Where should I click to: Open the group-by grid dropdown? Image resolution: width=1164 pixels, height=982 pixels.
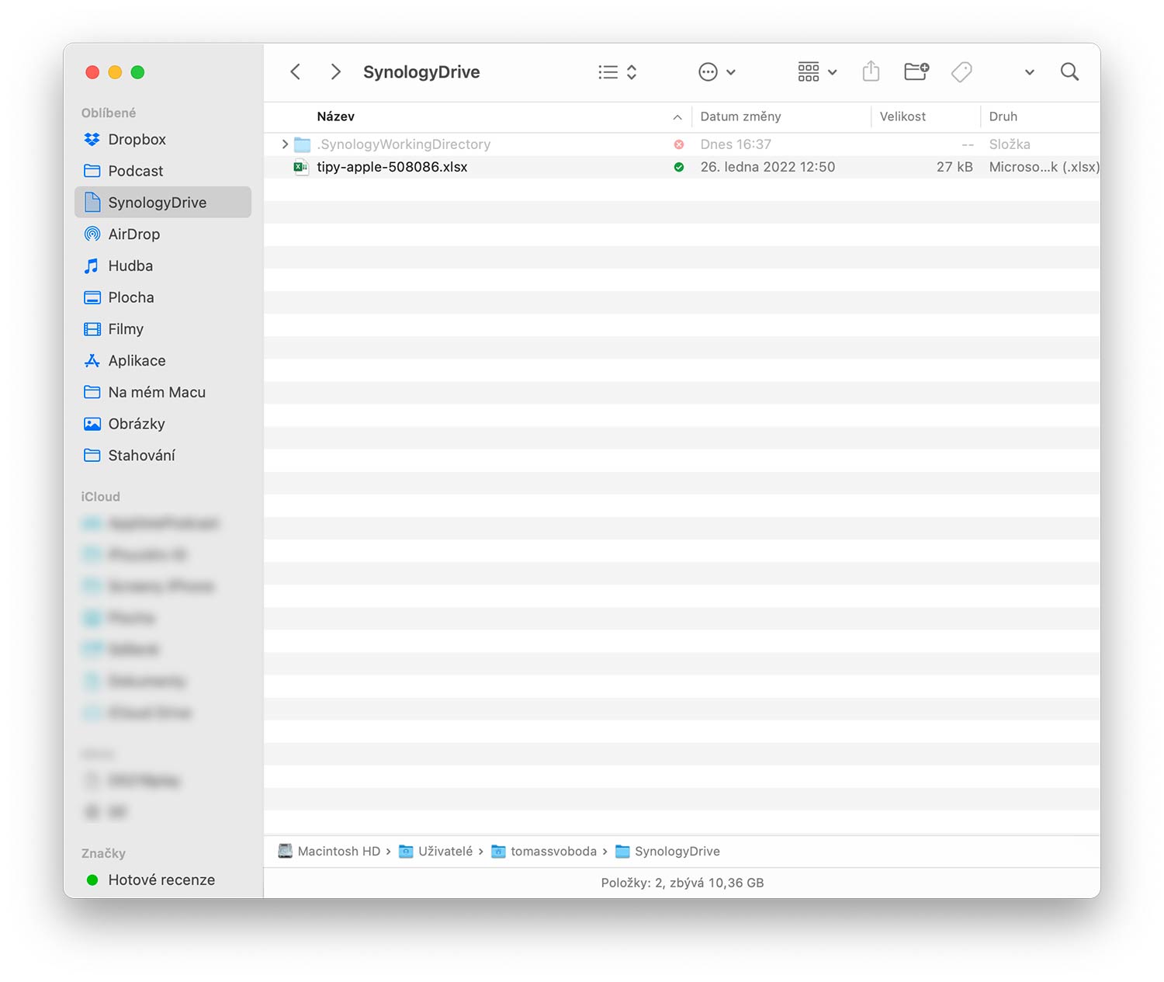(817, 72)
